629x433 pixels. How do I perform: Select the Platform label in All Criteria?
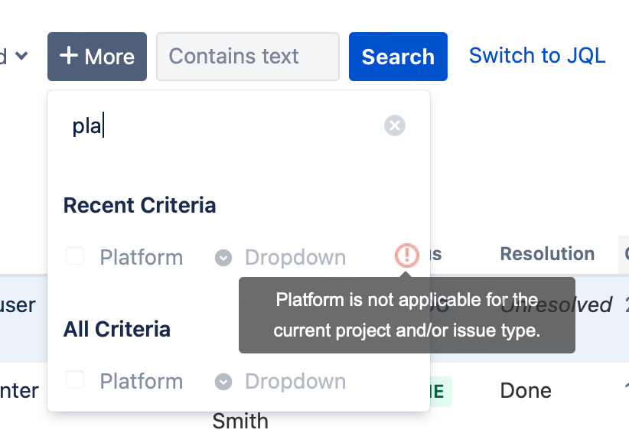tap(142, 381)
